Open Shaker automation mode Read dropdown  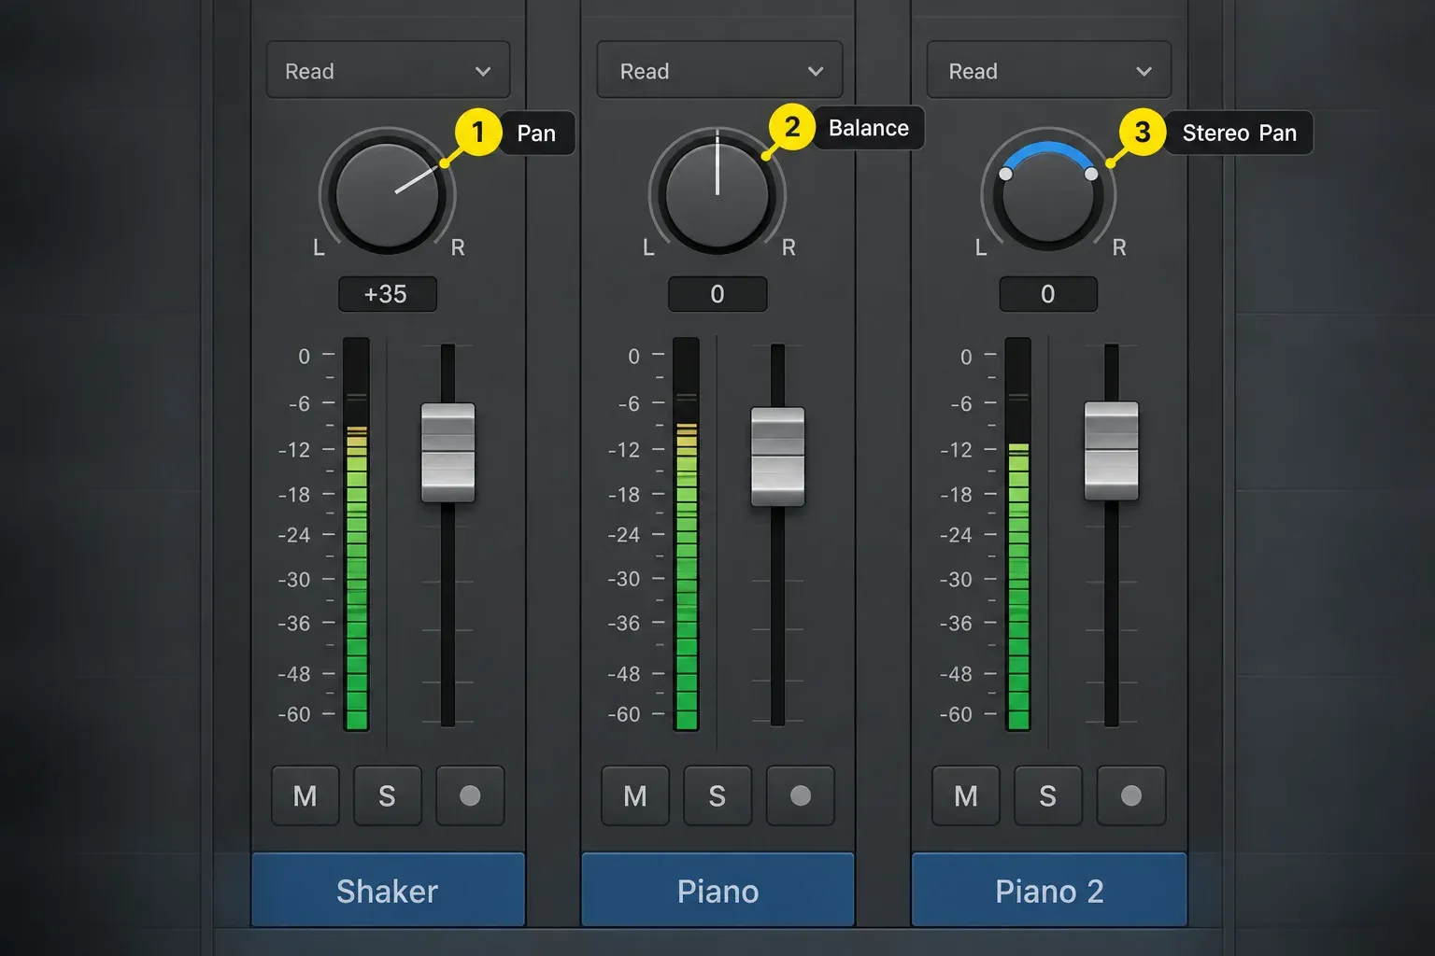pos(388,70)
